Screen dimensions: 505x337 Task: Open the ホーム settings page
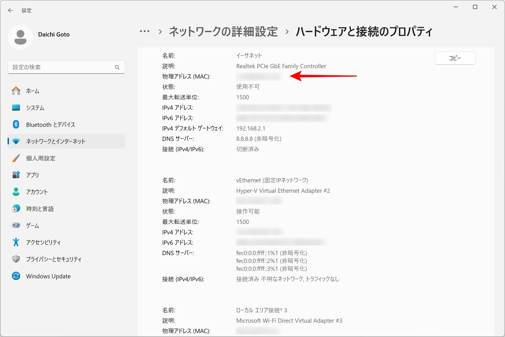coord(66,91)
